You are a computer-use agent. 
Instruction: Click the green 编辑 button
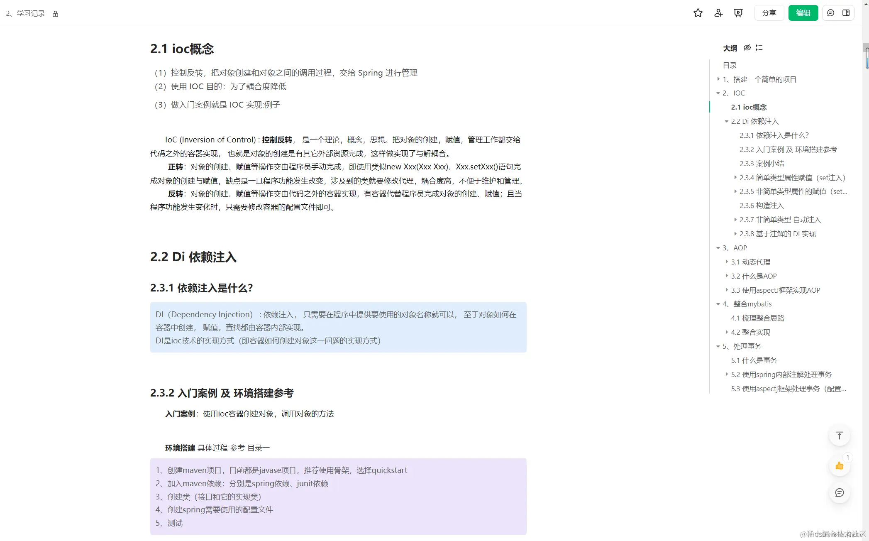(x=803, y=13)
